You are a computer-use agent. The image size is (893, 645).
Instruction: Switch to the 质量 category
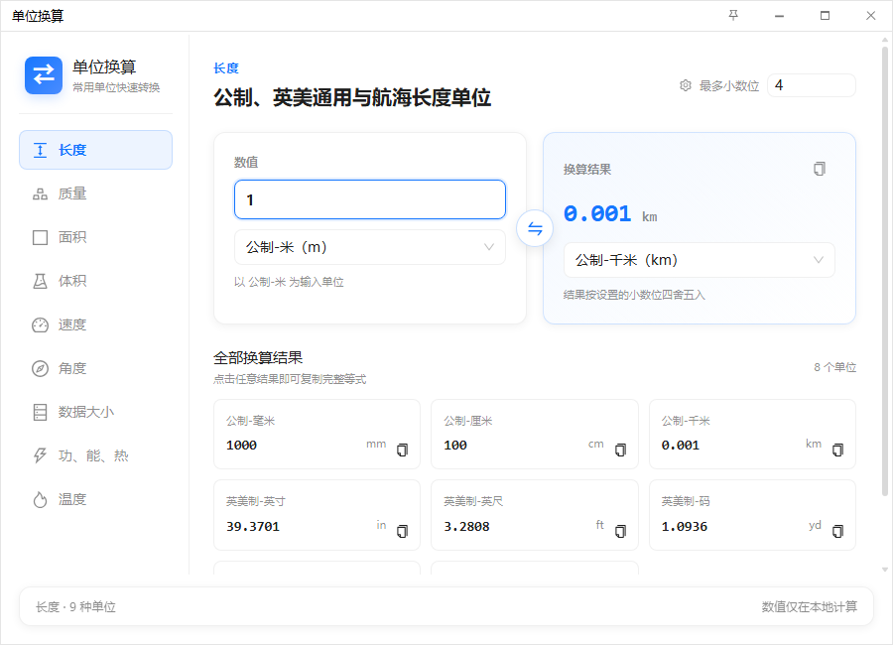point(95,193)
